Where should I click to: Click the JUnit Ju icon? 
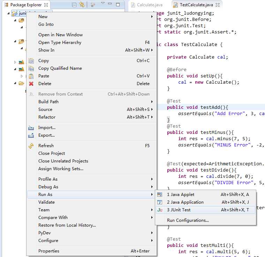160,210
